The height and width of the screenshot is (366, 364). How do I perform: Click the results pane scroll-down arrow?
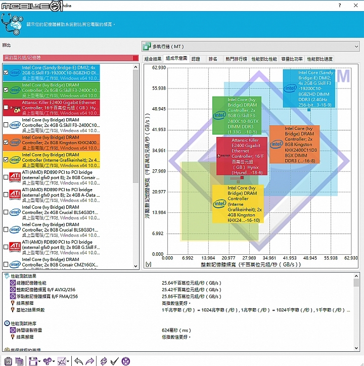[356, 348]
